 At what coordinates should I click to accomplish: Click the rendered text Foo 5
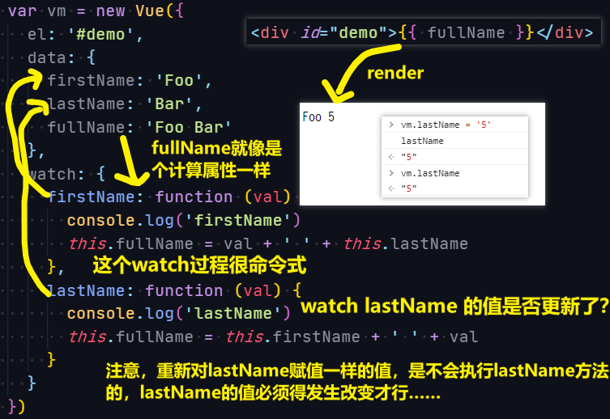pyautogui.click(x=318, y=117)
